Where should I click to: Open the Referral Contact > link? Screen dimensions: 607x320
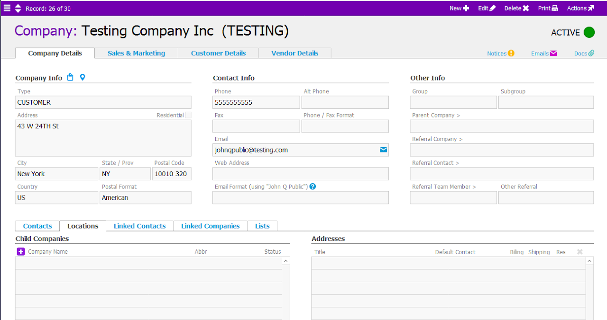[x=436, y=163]
